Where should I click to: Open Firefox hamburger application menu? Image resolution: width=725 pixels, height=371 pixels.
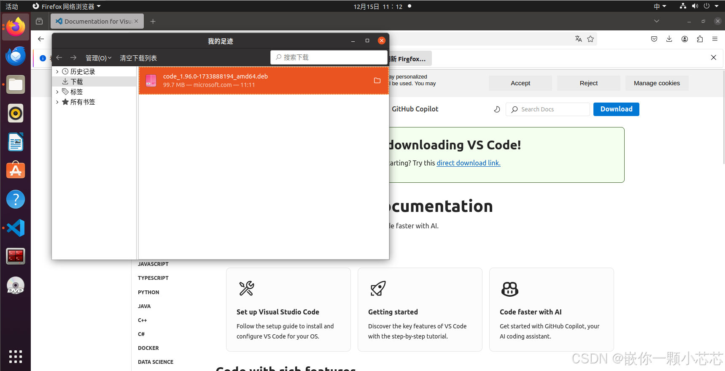pyautogui.click(x=715, y=39)
